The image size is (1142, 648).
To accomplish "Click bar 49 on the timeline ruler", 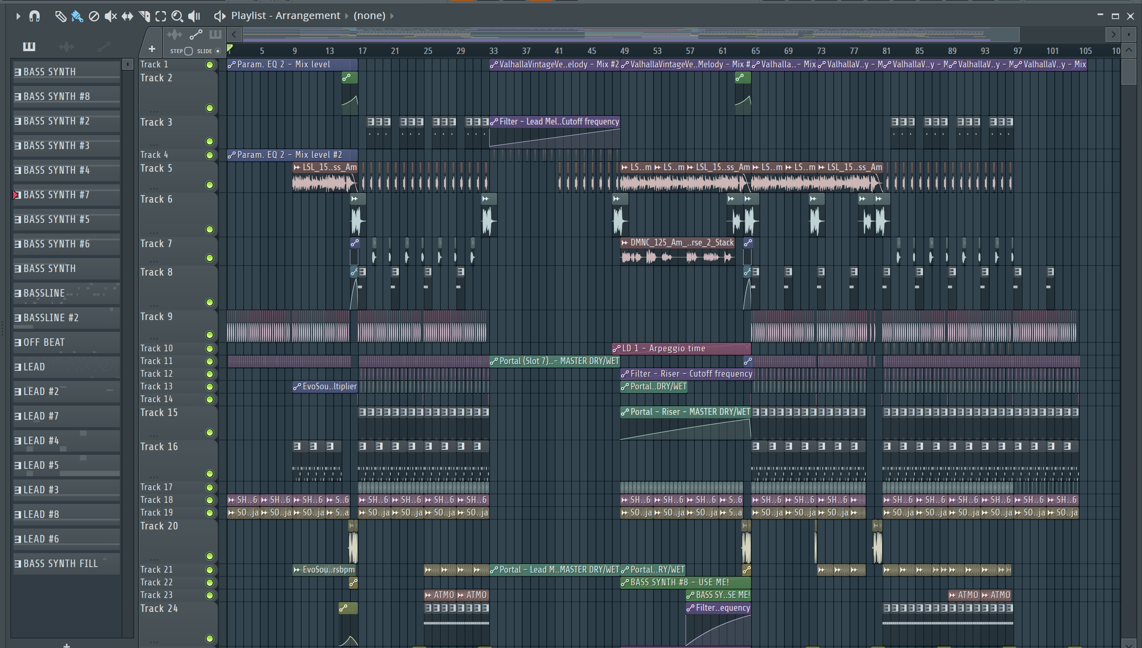I will click(624, 51).
